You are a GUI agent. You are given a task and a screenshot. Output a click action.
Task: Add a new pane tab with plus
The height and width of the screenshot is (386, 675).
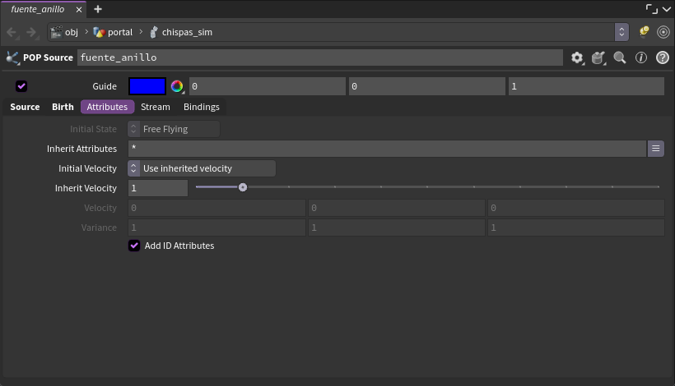pos(98,9)
